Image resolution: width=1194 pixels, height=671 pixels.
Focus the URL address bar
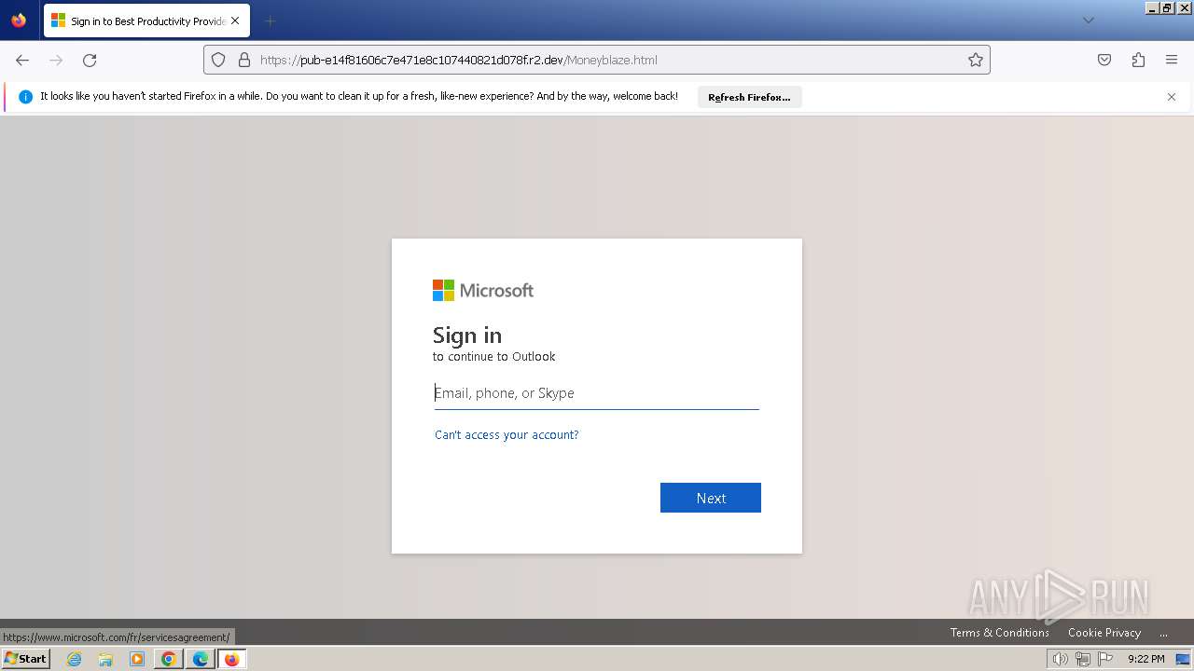pyautogui.click(x=597, y=60)
